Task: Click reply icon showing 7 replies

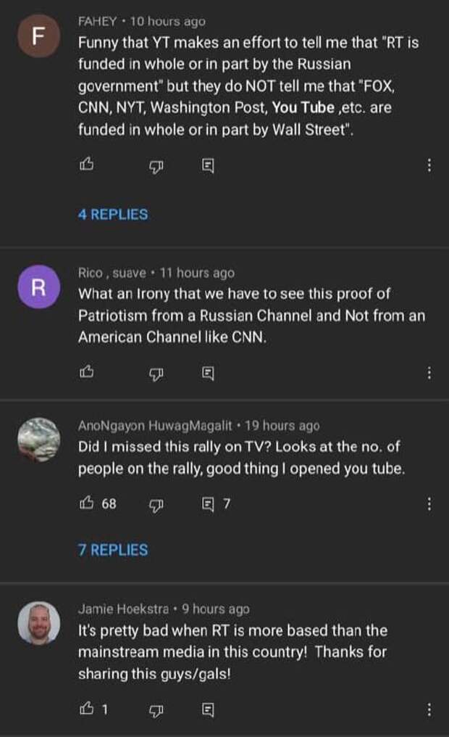Action: 208,504
